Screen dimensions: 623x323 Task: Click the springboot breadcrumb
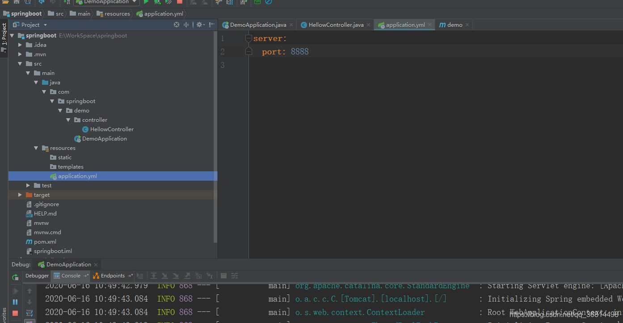tap(22, 14)
